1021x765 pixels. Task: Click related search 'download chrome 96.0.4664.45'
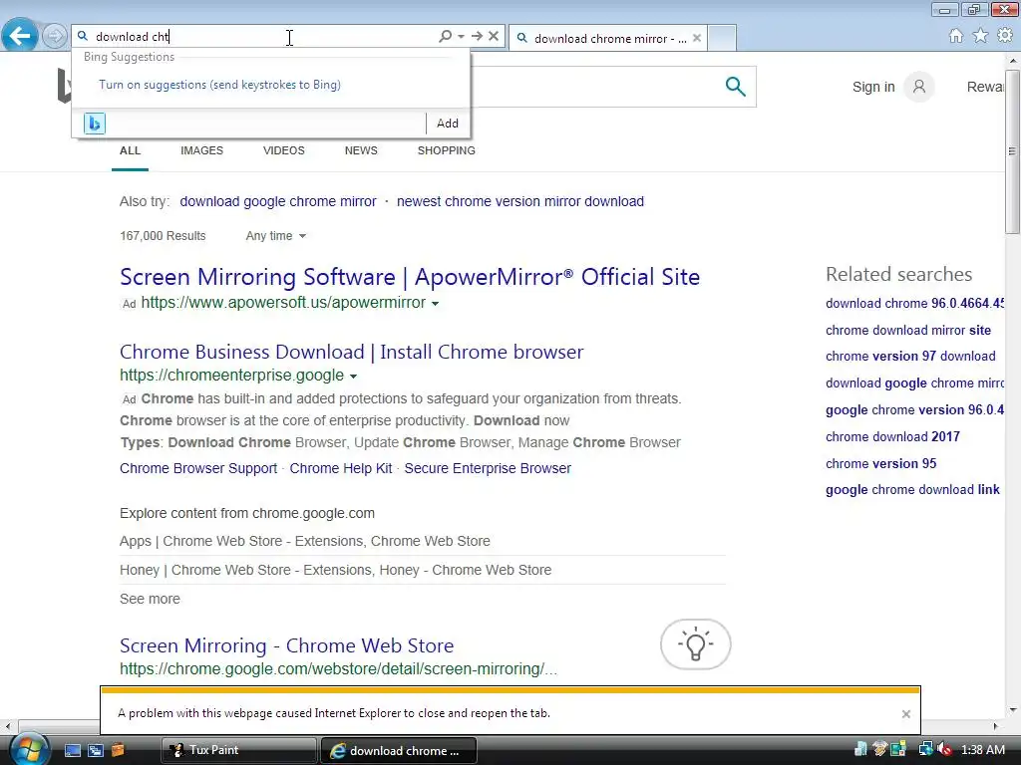(x=915, y=304)
